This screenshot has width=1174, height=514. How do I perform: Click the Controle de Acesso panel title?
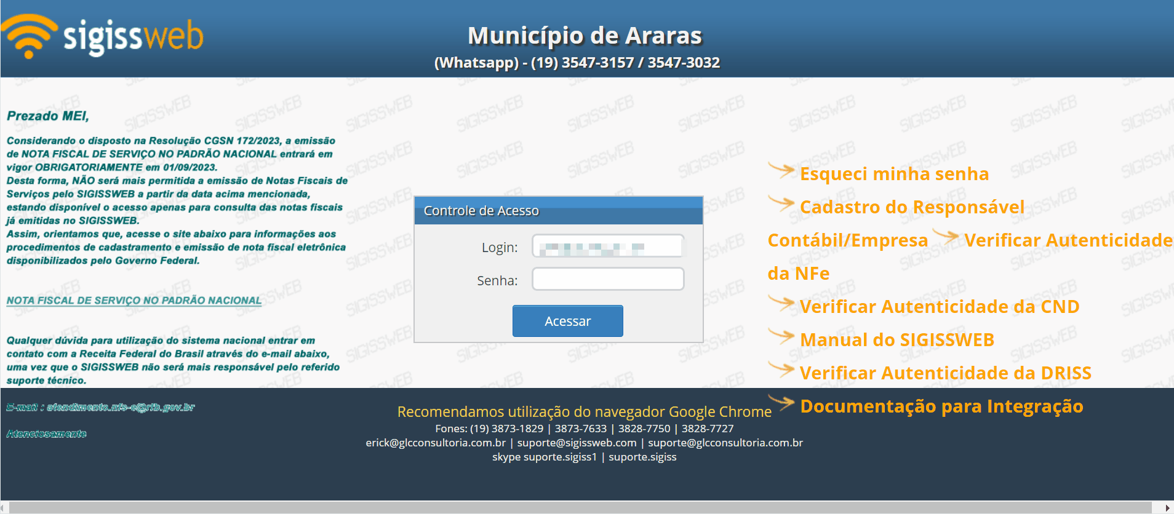coord(481,211)
